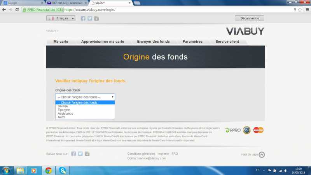This screenshot has width=311, height=175.
Task: Click the VIABUY logo
Action: (x=245, y=31)
